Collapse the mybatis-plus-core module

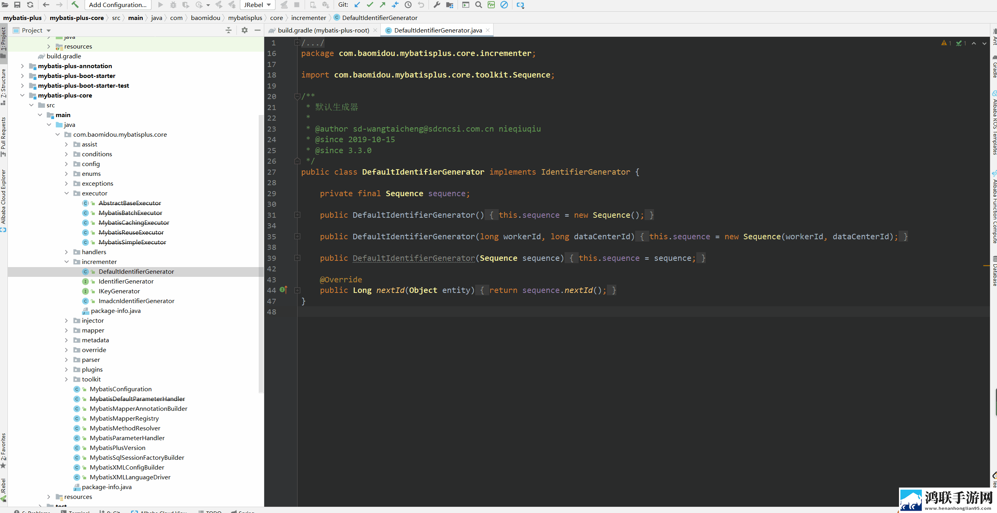[x=22, y=95]
